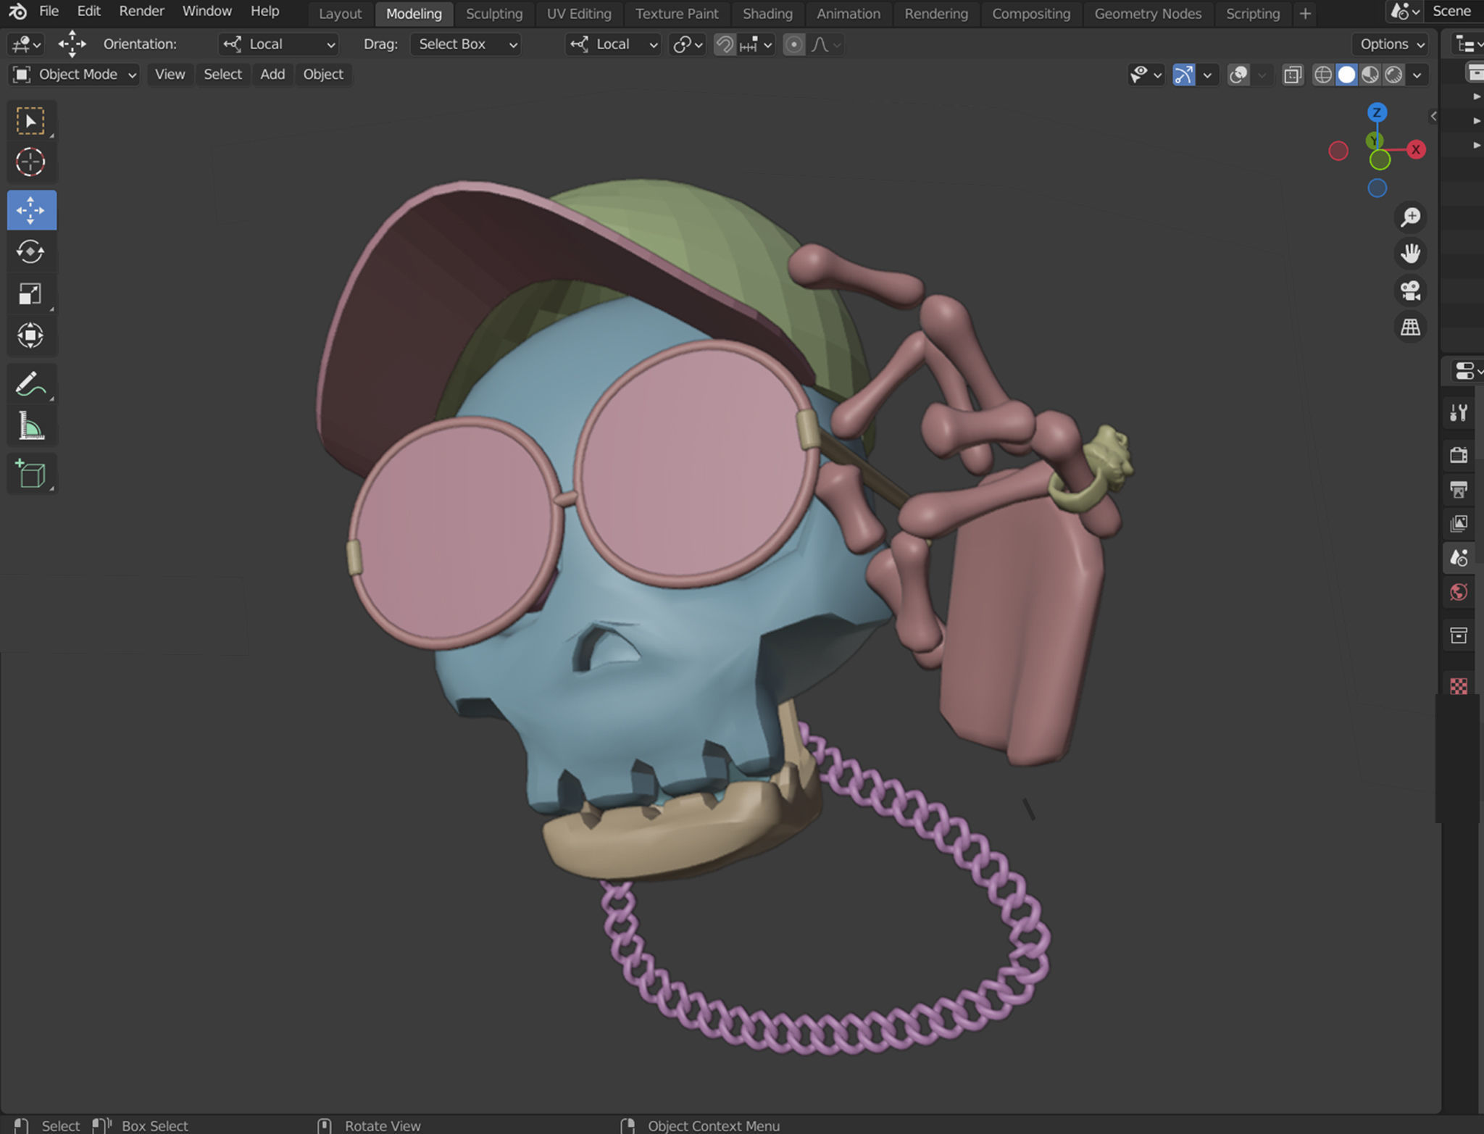Click the move gizmo icon beside Orientation
Image resolution: width=1484 pixels, height=1134 pixels.
[x=72, y=44]
